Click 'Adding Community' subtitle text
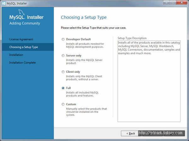 (x=25, y=23)
